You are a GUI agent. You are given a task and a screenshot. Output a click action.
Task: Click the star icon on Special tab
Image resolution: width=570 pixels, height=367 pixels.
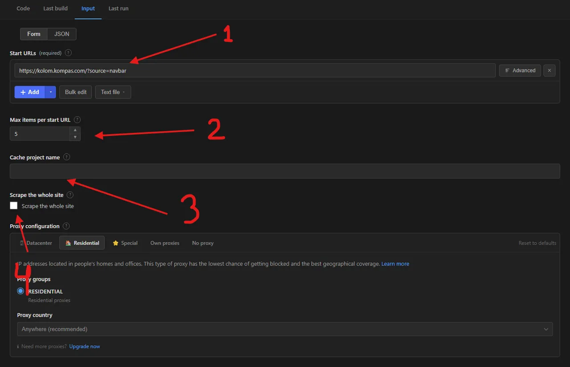click(116, 243)
